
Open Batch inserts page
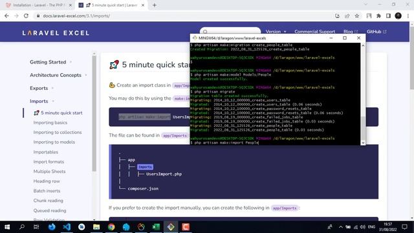pos(47,191)
